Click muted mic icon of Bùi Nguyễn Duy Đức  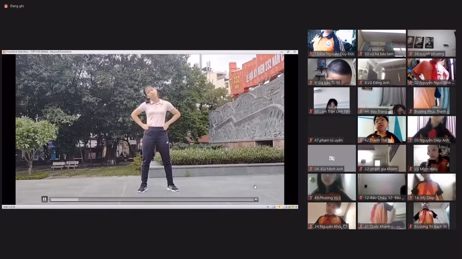click(x=311, y=54)
